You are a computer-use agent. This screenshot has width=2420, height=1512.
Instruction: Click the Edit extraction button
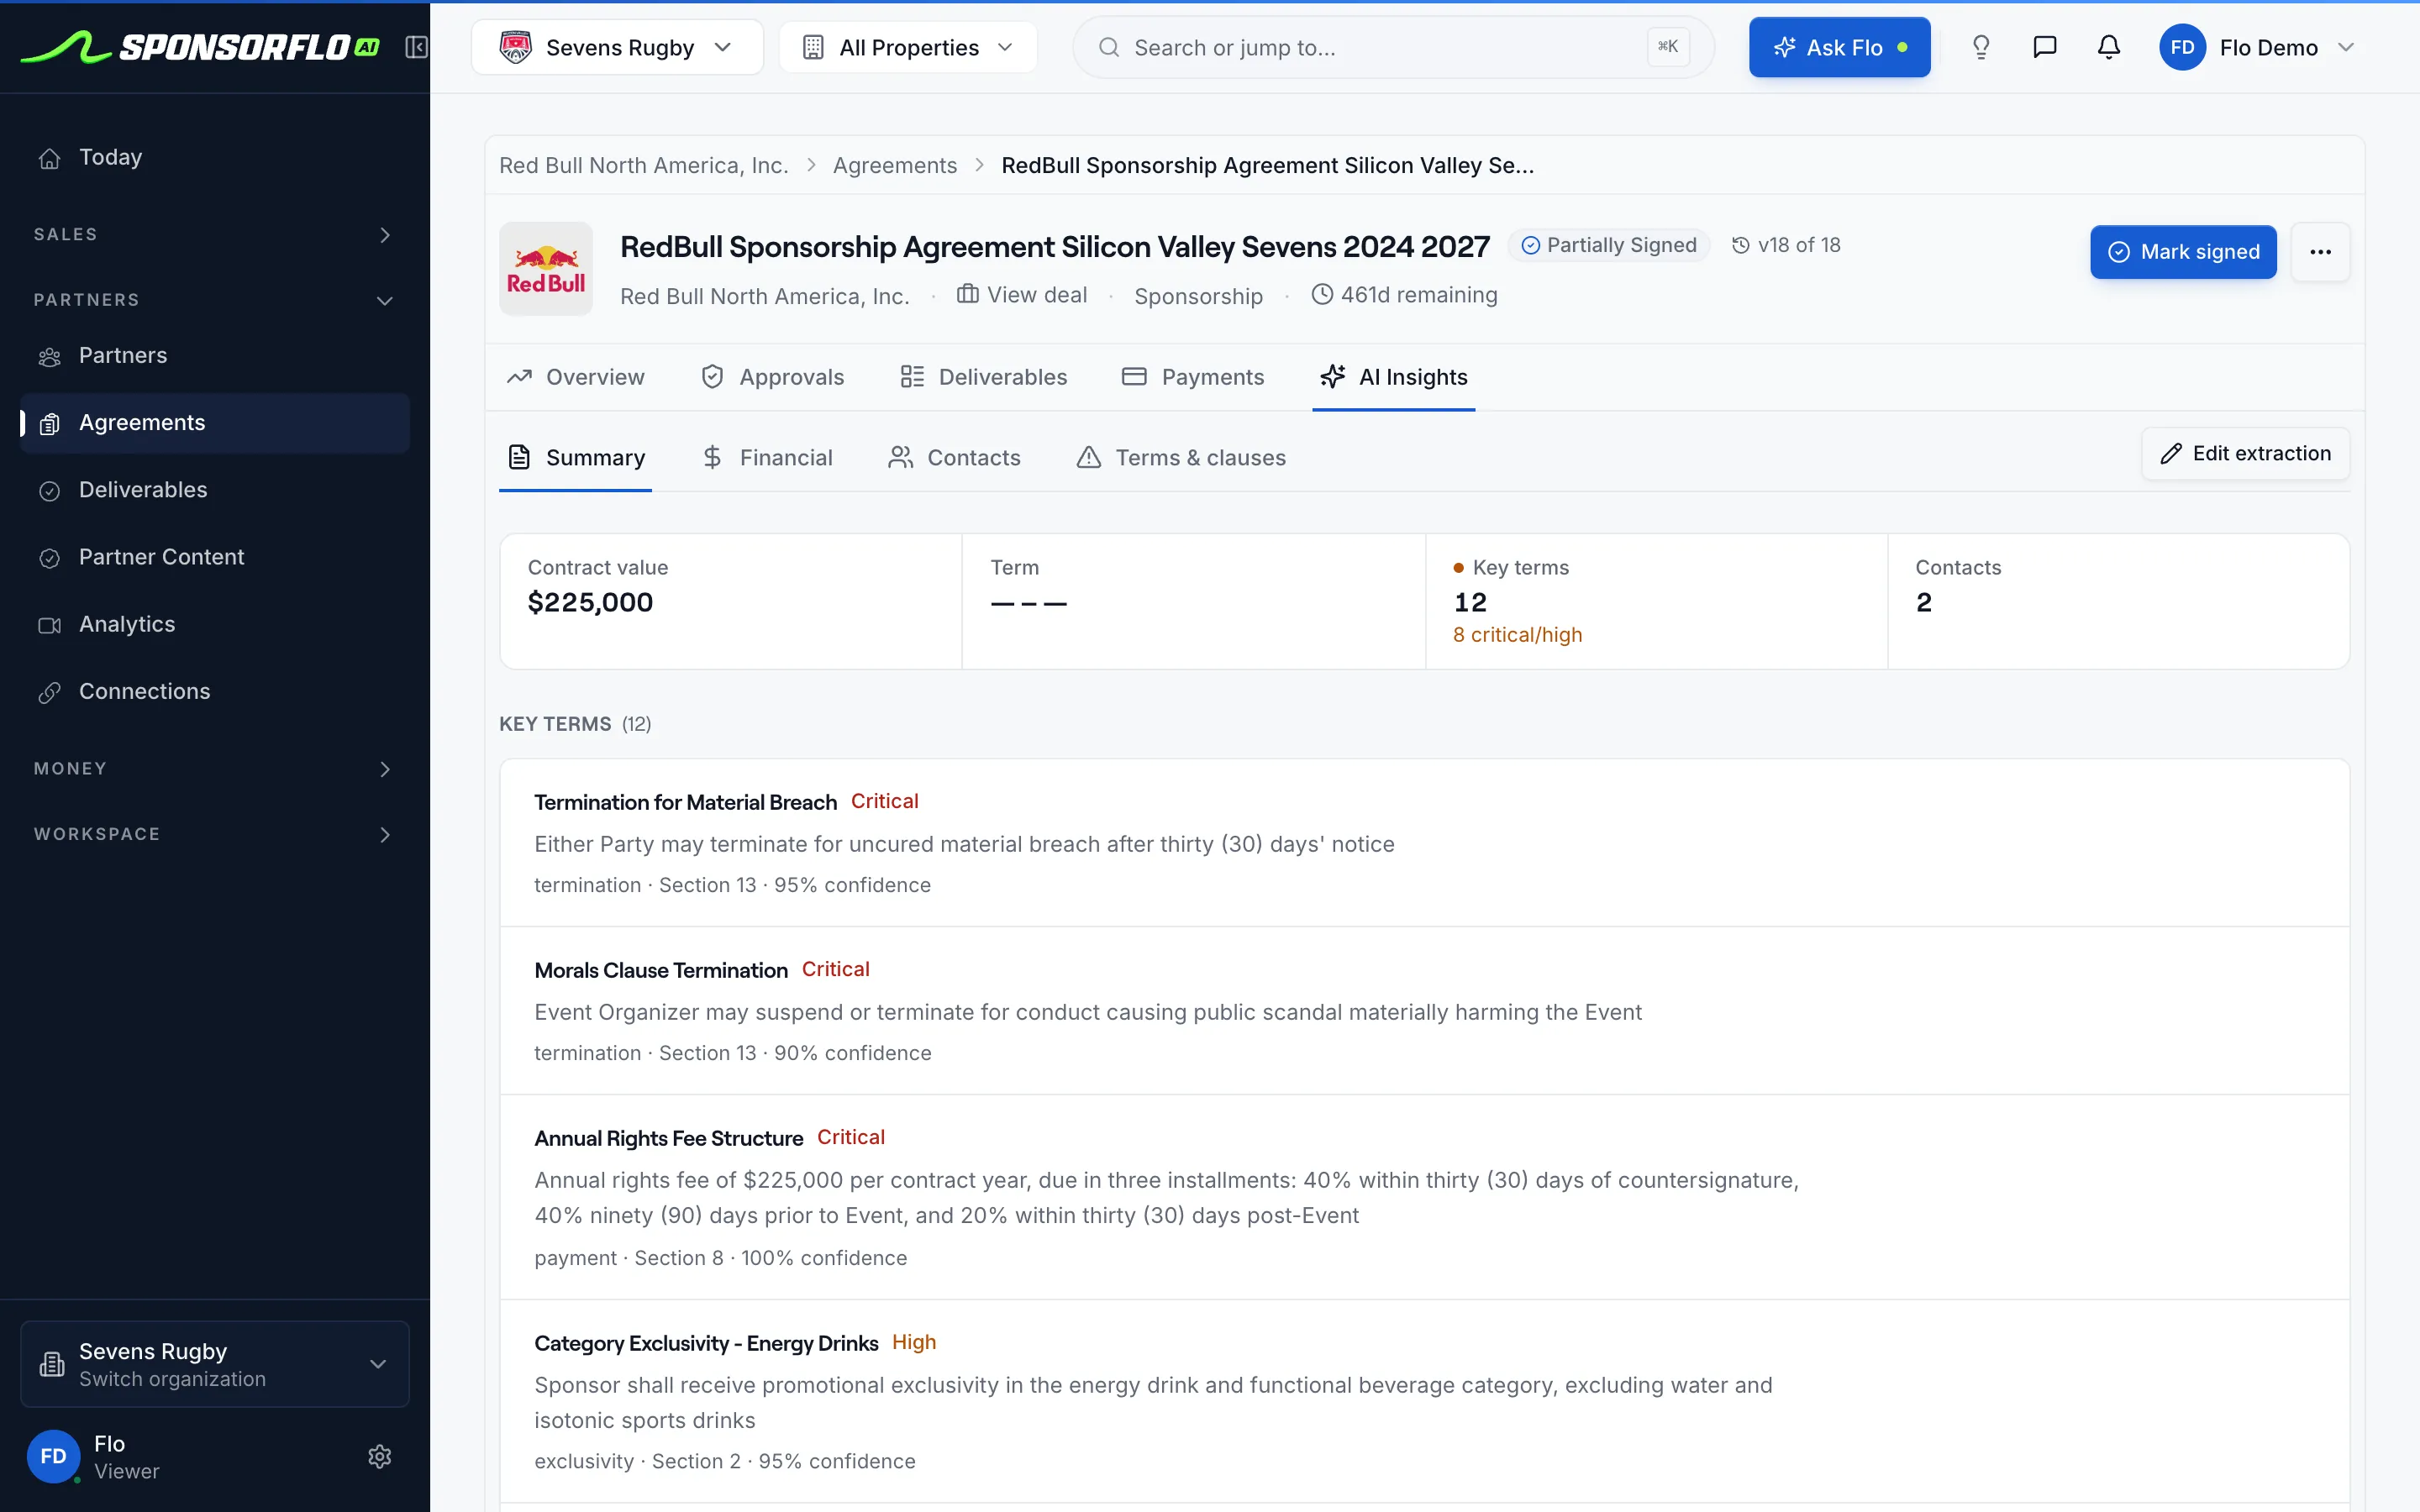[2245, 454]
